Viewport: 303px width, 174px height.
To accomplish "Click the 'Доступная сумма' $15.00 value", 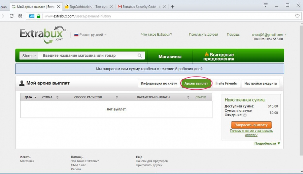I will point(273,106).
